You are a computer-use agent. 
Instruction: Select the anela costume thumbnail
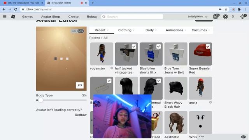coord(200,88)
